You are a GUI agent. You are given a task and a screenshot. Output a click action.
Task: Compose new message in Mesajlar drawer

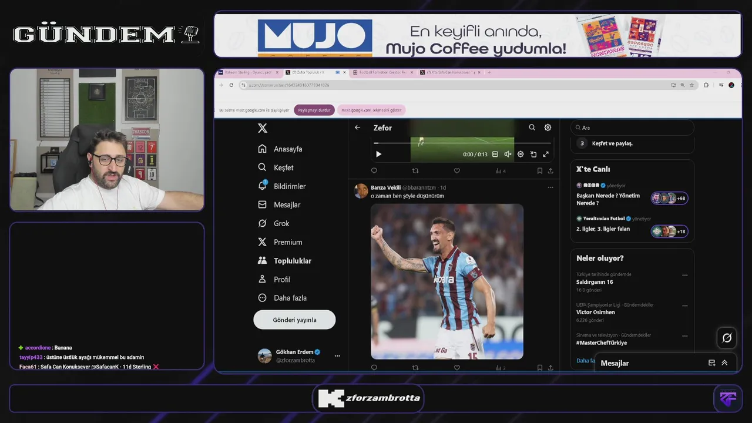[x=711, y=363]
